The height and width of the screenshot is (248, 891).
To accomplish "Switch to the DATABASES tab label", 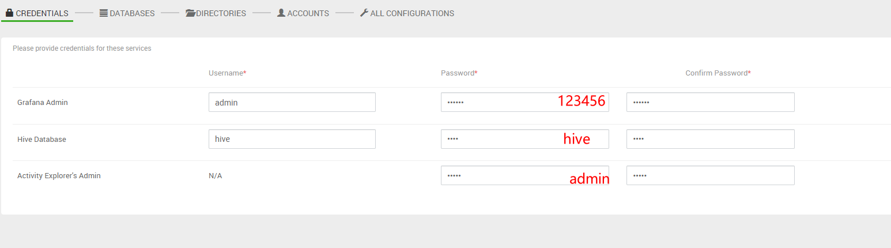I will [x=132, y=13].
